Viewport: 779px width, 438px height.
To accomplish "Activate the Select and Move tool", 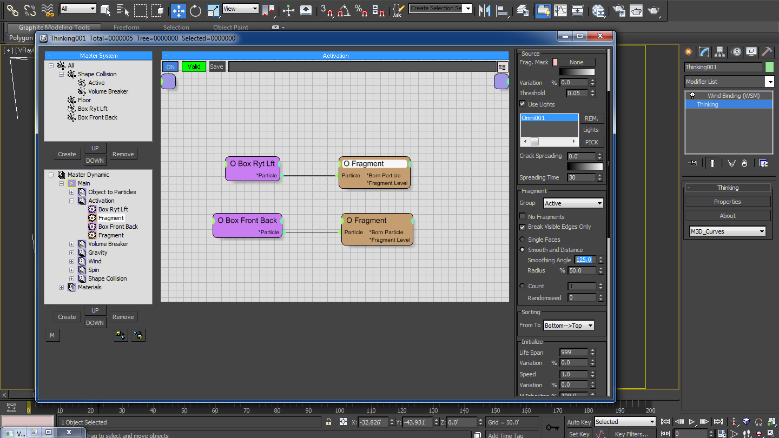I will 178,10.
